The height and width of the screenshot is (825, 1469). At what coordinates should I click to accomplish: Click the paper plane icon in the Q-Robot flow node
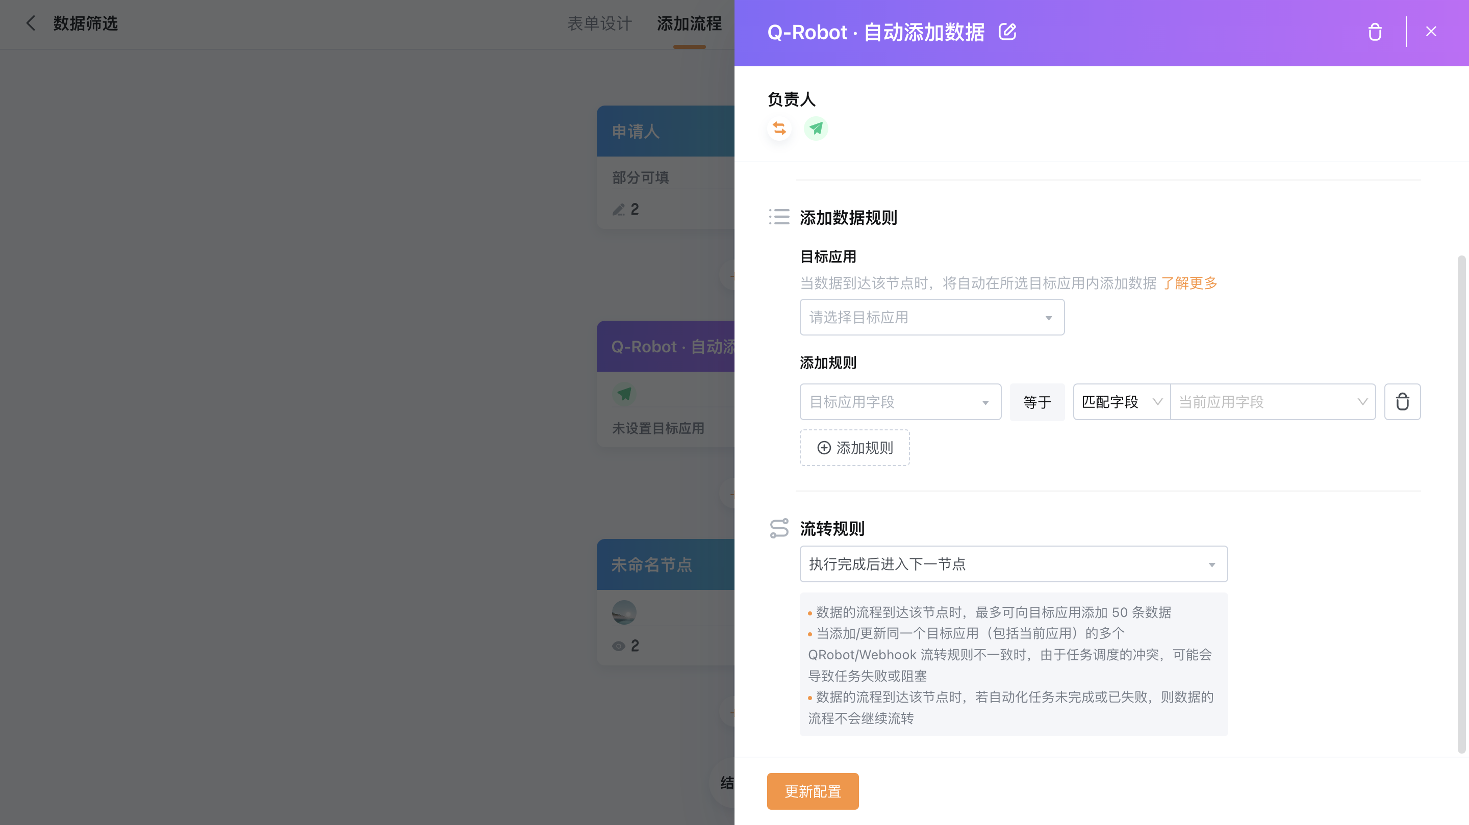(x=624, y=394)
